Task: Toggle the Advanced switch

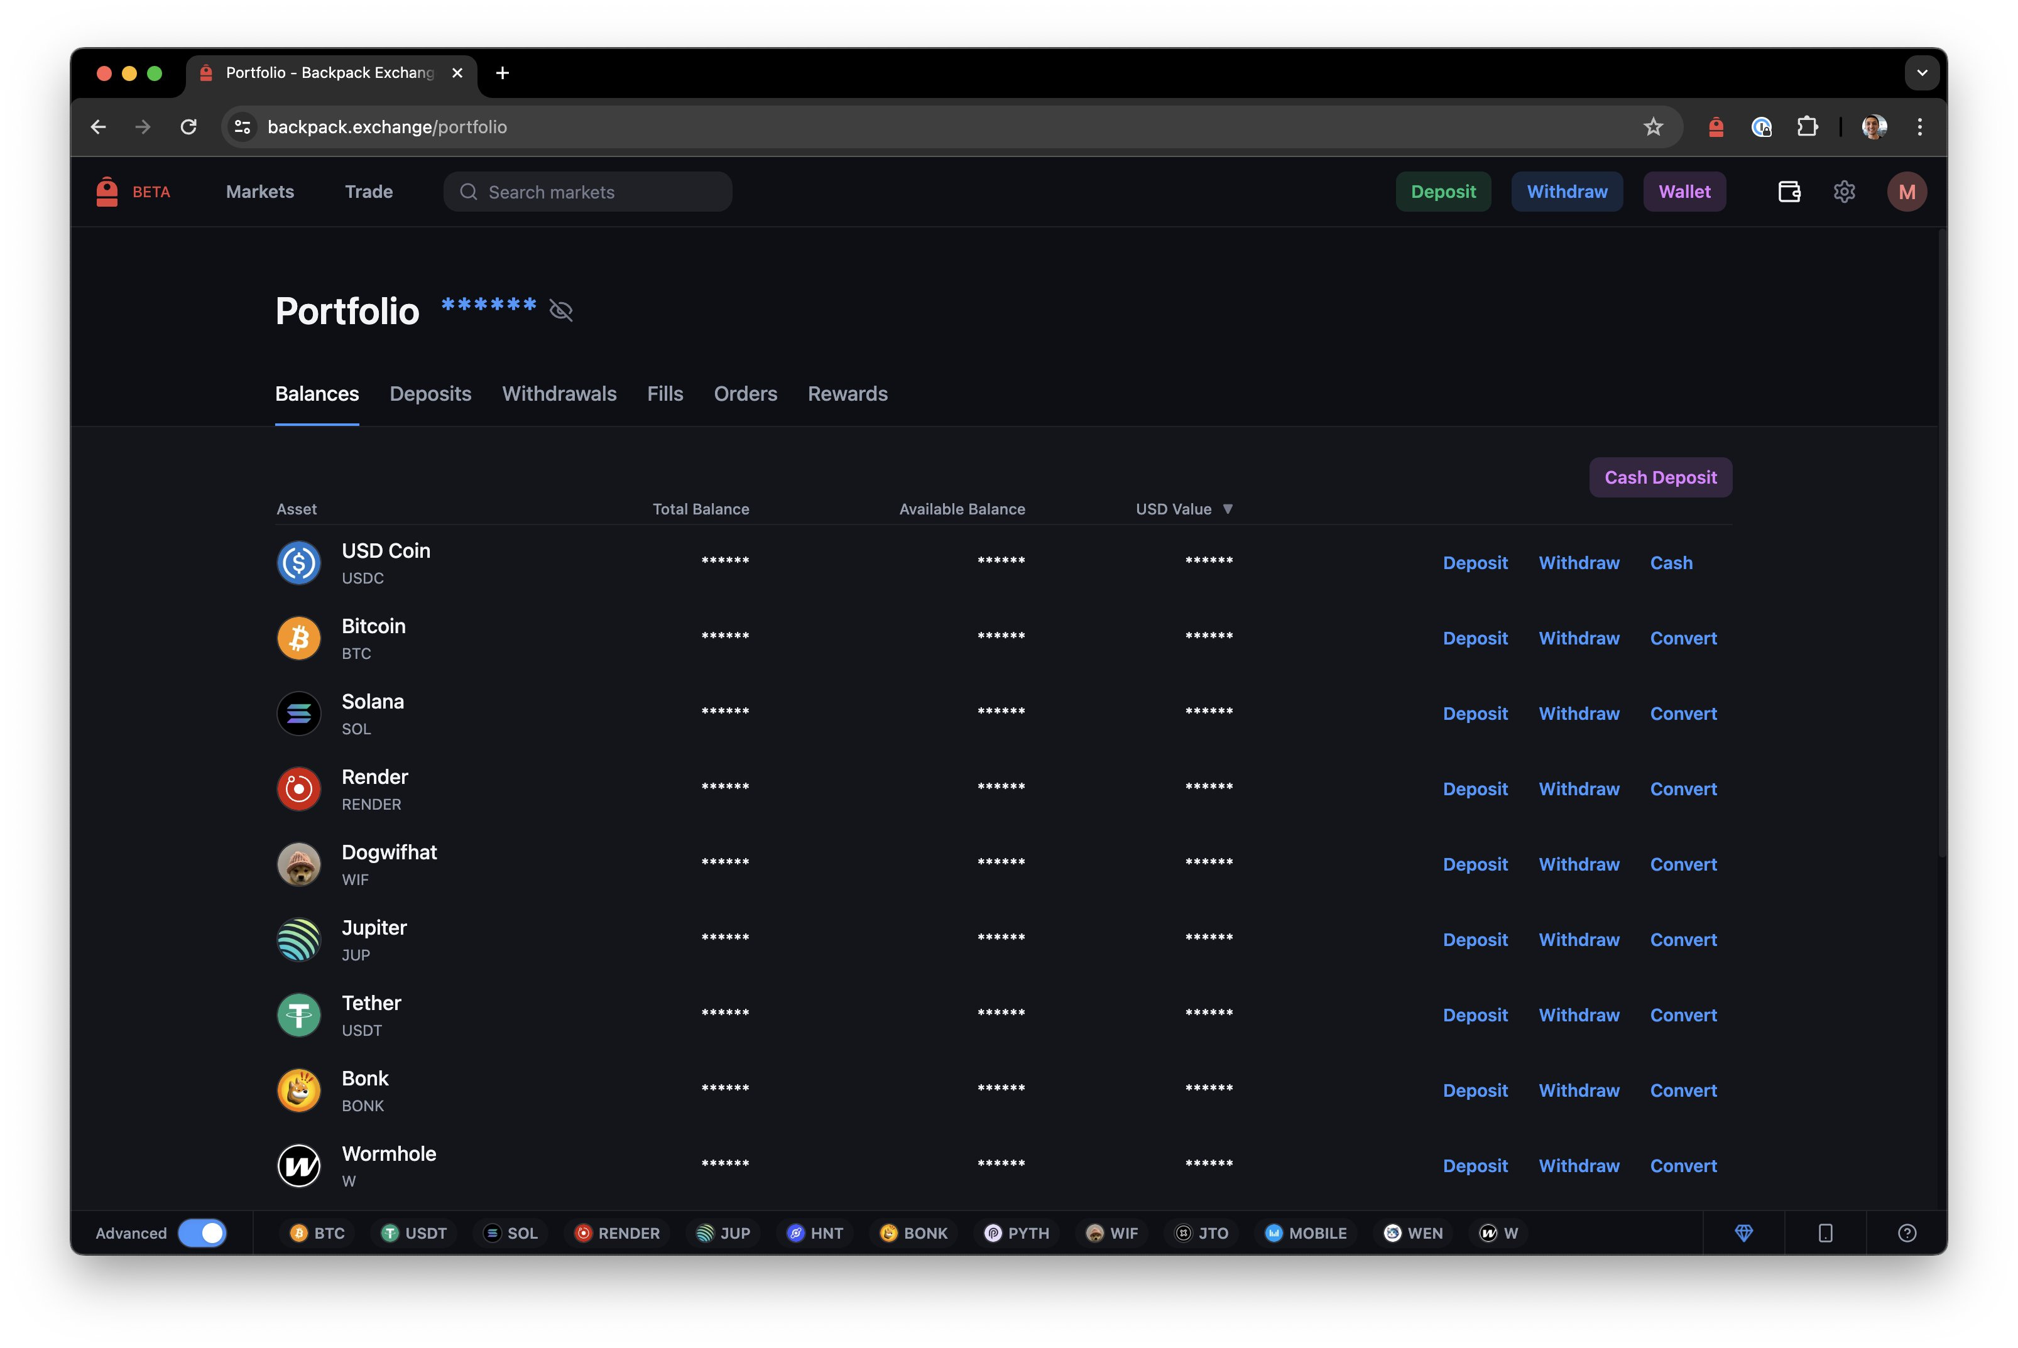Action: 202,1233
